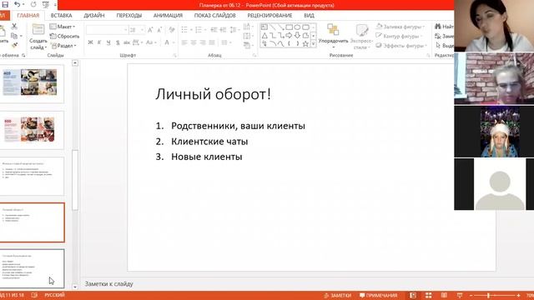
Task: Undo the last action
Action: pyautogui.click(x=17, y=5)
